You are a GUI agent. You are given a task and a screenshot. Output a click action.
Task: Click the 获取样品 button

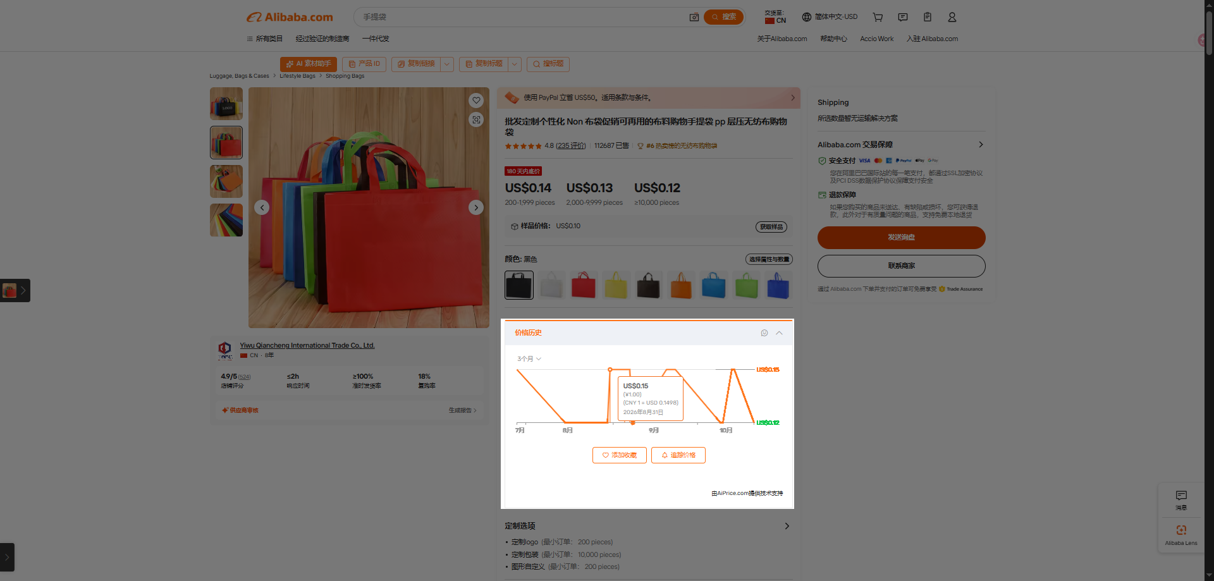click(x=771, y=227)
